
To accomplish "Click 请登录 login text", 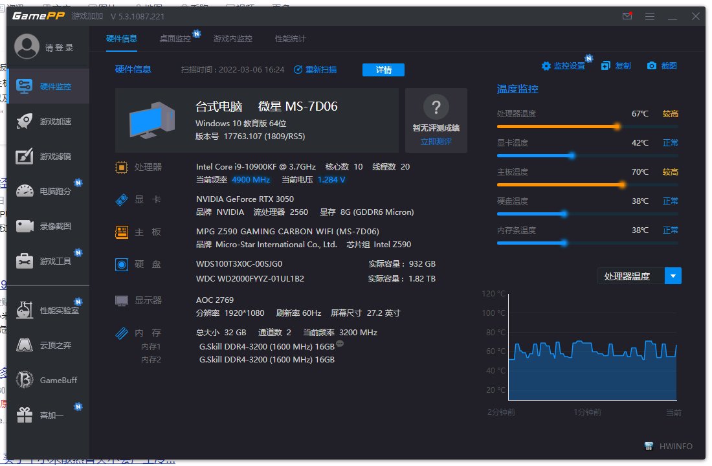I will pos(60,48).
